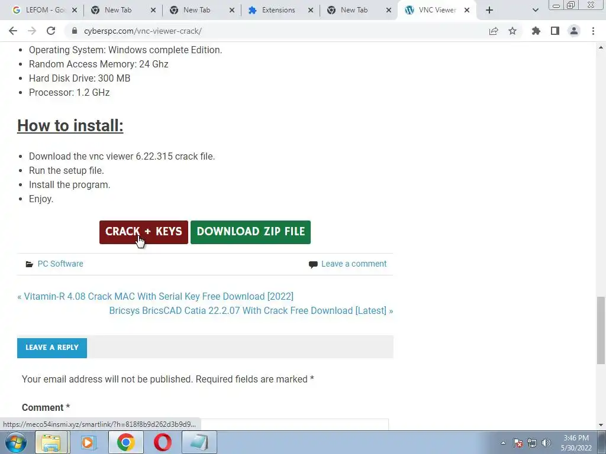This screenshot has width=606, height=454.
Task: Click the folder icon beside PC Software
Action: [x=30, y=264]
